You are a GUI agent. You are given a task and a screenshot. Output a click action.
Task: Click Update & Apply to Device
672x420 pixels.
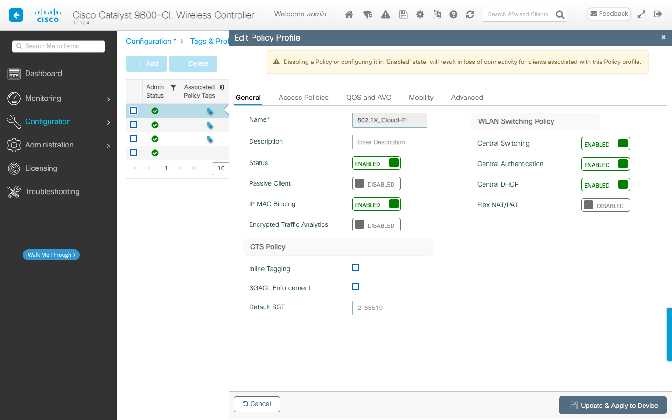tap(613, 405)
